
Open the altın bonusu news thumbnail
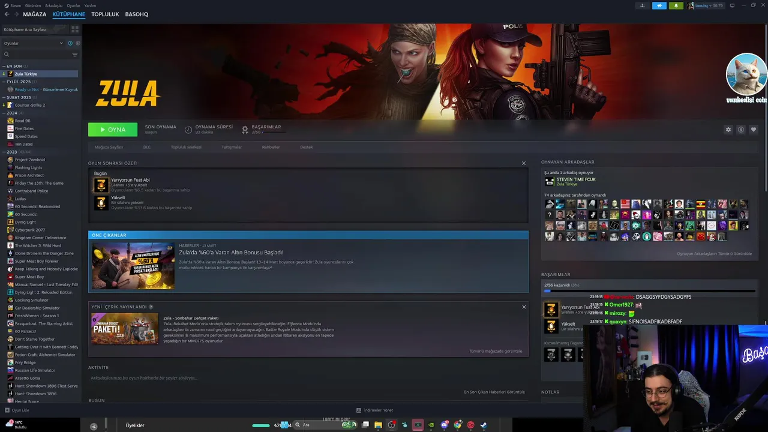pos(133,266)
